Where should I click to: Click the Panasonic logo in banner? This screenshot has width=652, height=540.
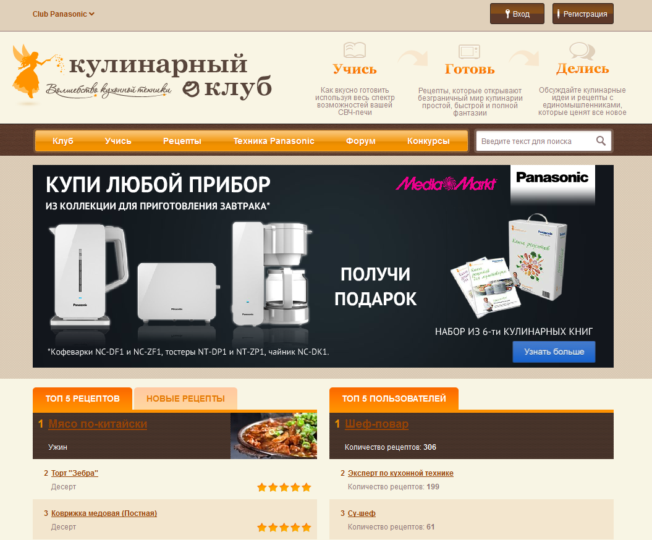tap(553, 178)
